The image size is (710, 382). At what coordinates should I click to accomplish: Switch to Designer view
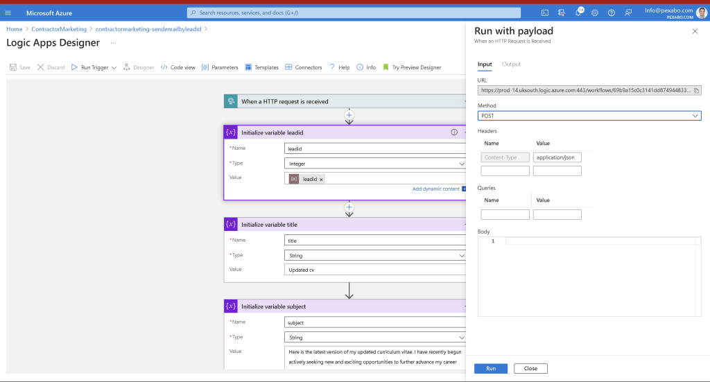coord(139,67)
